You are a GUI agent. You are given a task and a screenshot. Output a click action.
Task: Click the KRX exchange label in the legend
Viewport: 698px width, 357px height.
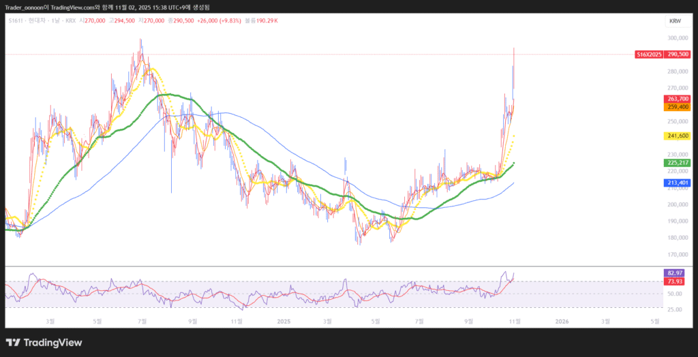pyautogui.click(x=70, y=21)
